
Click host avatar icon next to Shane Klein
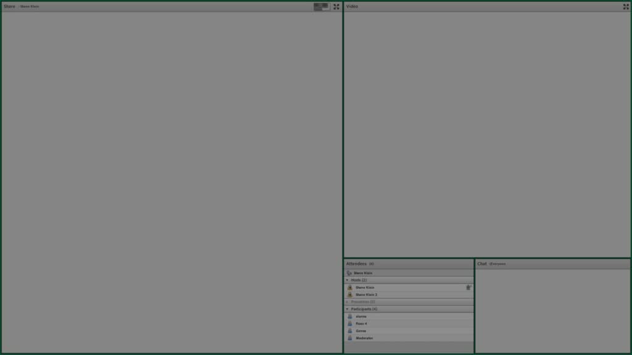tap(350, 287)
